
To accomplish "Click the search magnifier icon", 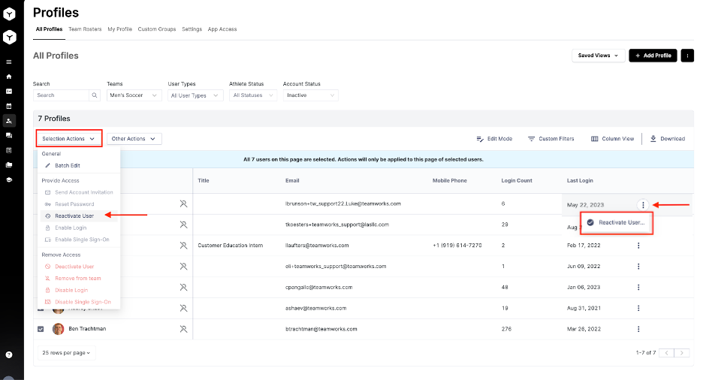I will click(95, 95).
